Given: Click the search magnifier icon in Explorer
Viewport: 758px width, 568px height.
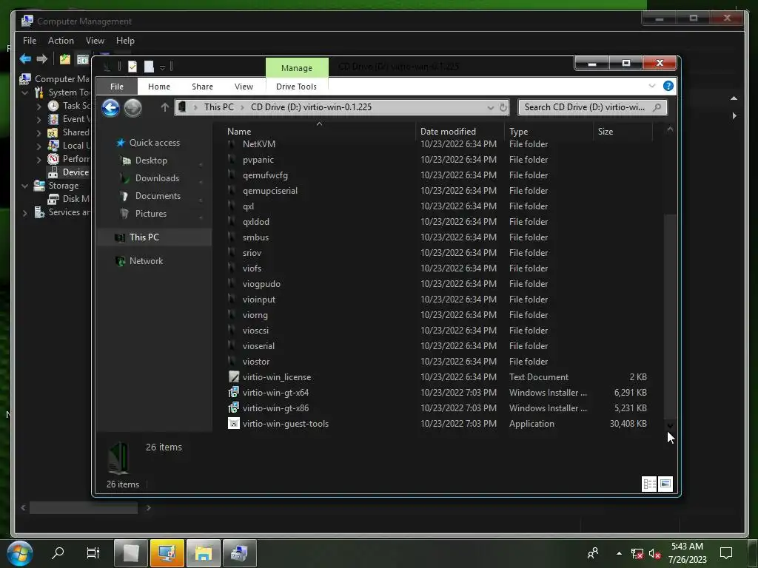Looking at the screenshot, I should 657,107.
